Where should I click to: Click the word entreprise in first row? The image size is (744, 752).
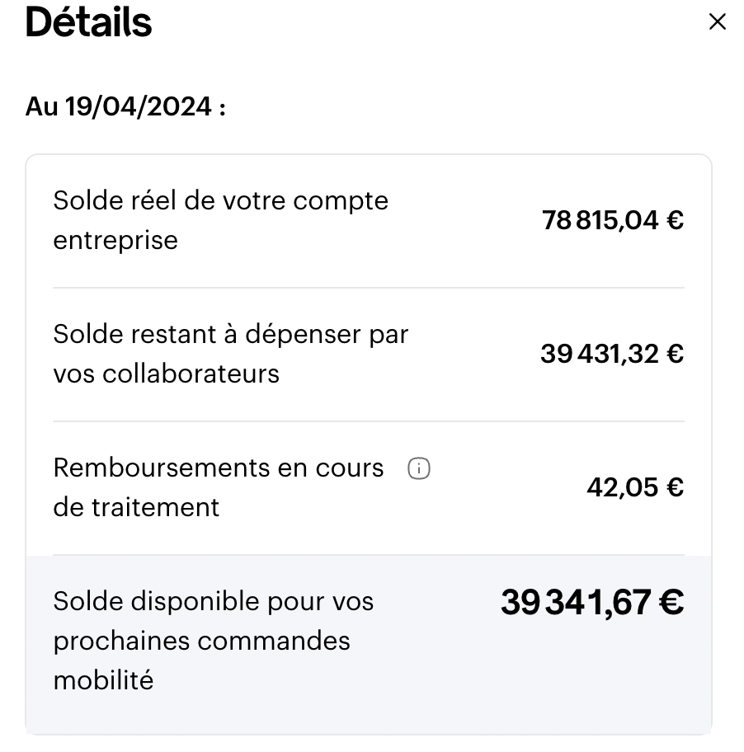pos(115,240)
